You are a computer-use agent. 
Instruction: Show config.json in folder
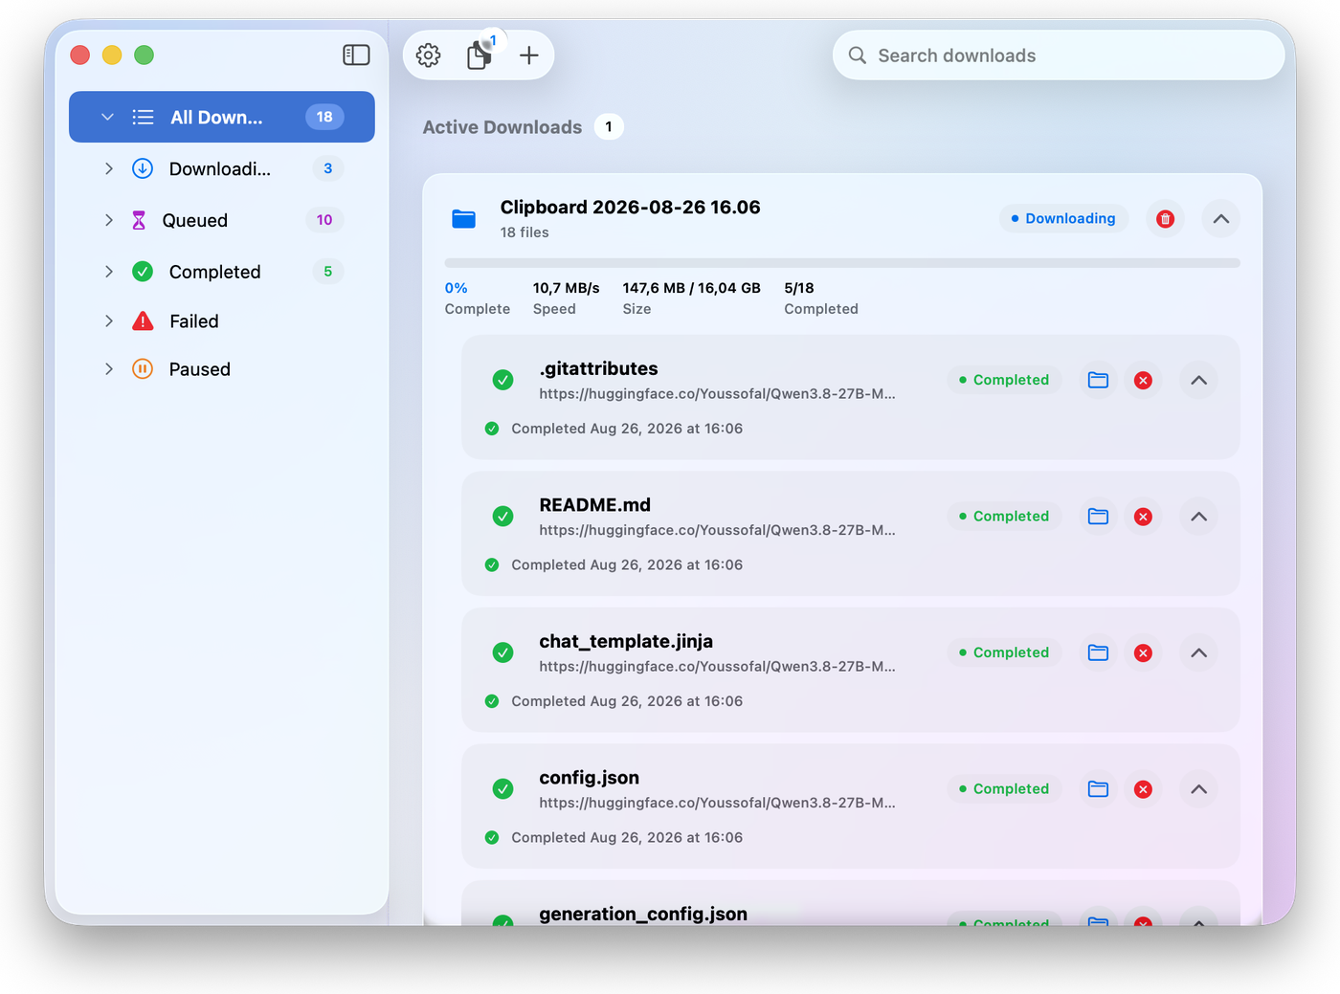click(1098, 789)
